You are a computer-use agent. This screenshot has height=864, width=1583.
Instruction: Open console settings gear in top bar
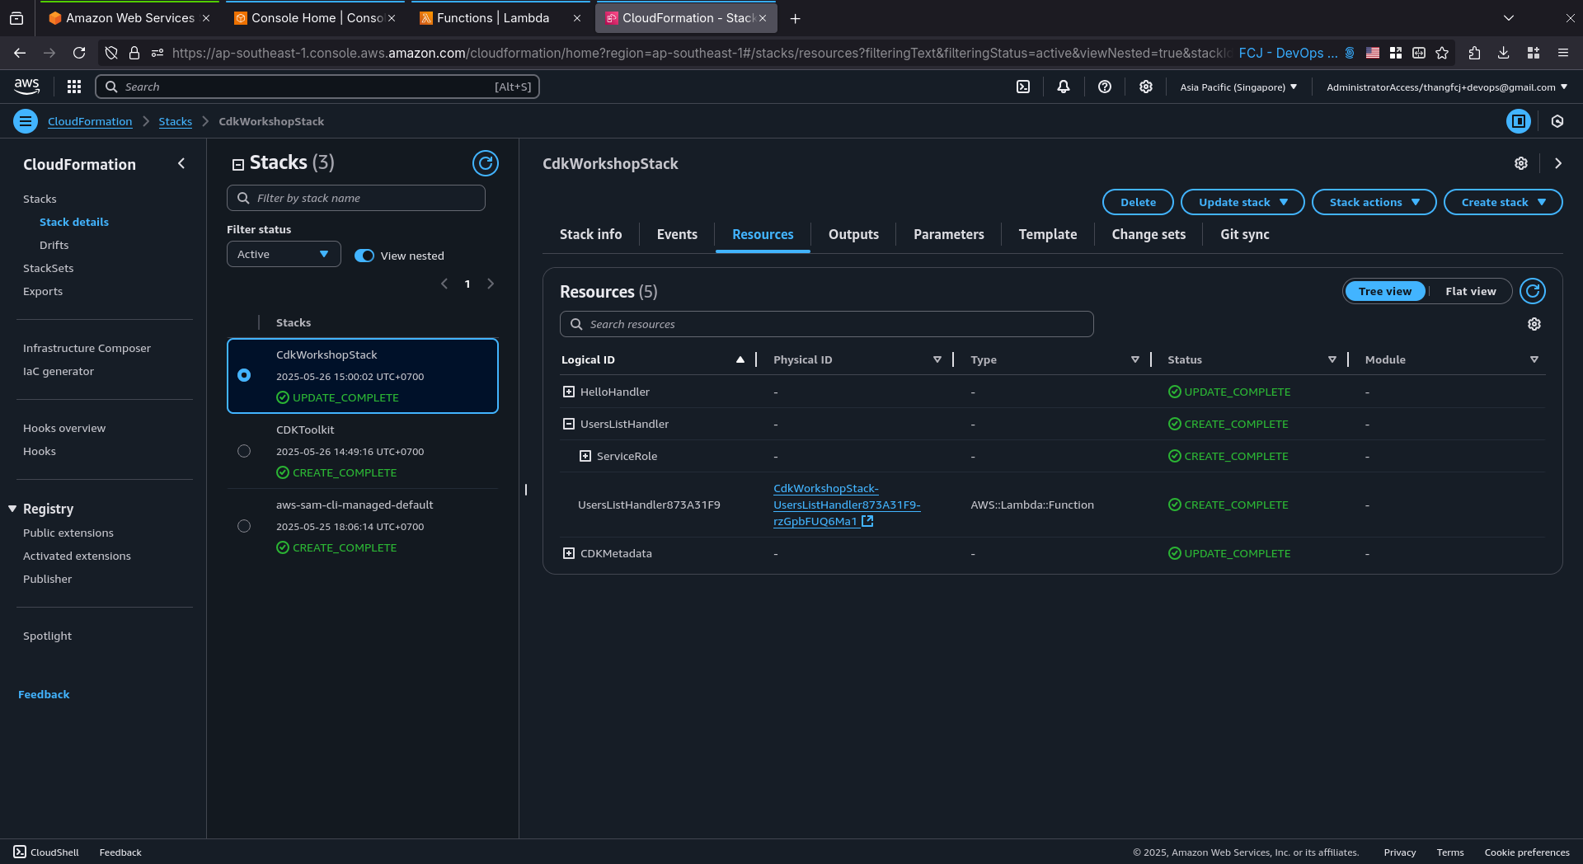(1146, 87)
